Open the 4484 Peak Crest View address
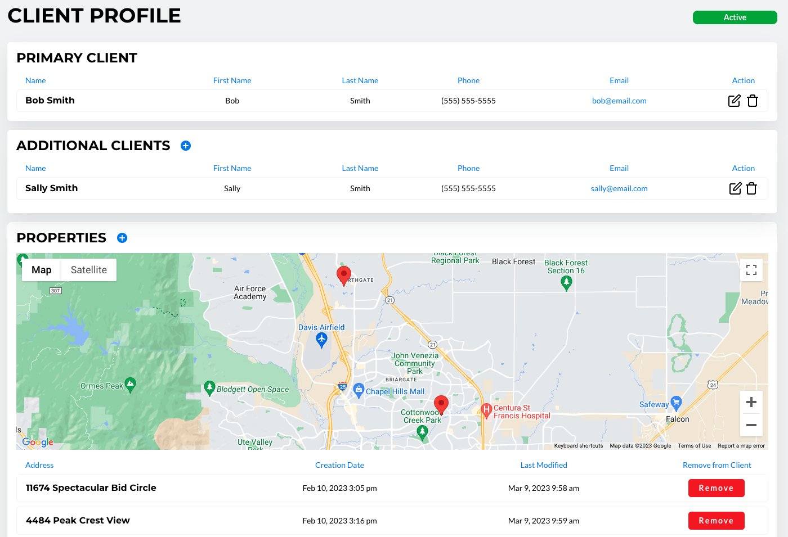The width and height of the screenshot is (788, 537). (78, 521)
